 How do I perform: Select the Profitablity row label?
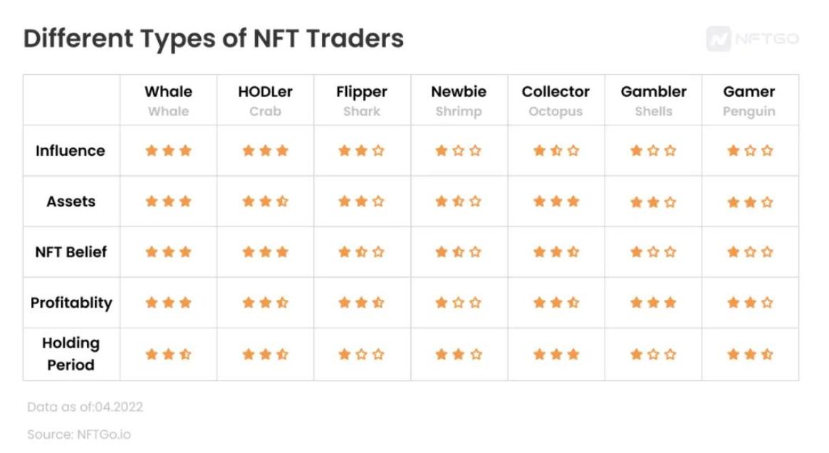pos(71,303)
